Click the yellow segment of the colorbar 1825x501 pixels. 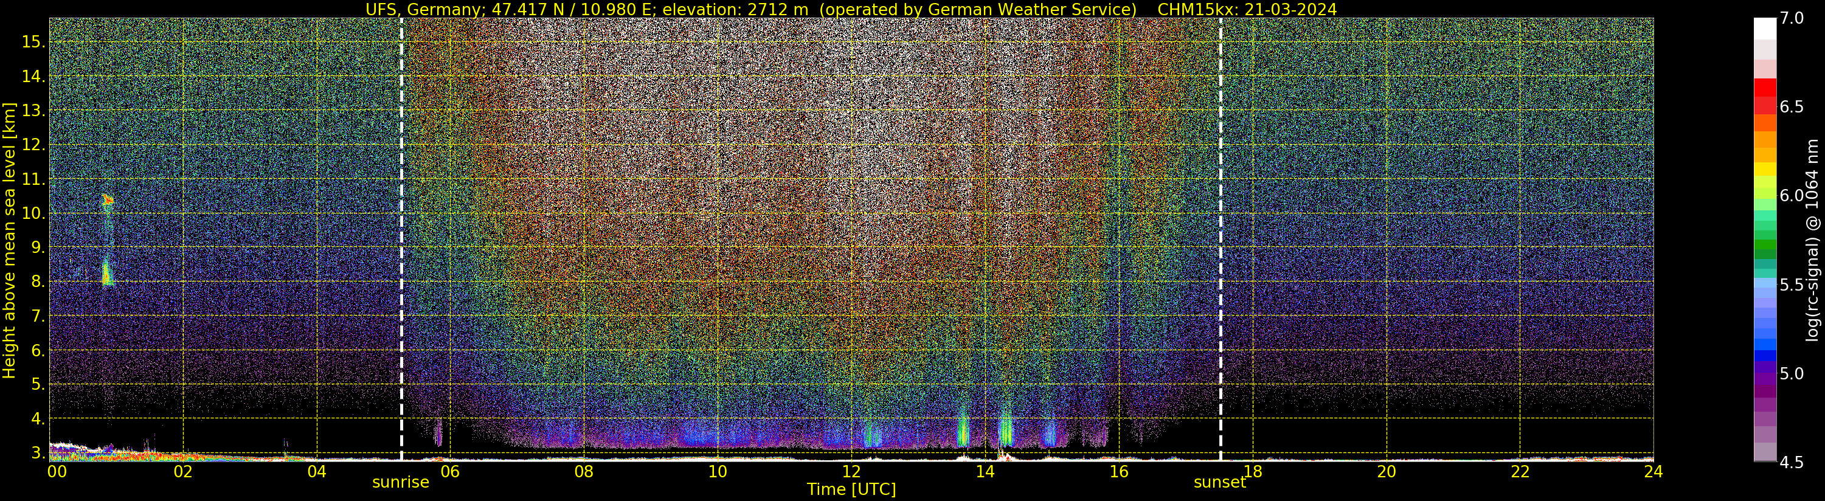(x=1765, y=170)
